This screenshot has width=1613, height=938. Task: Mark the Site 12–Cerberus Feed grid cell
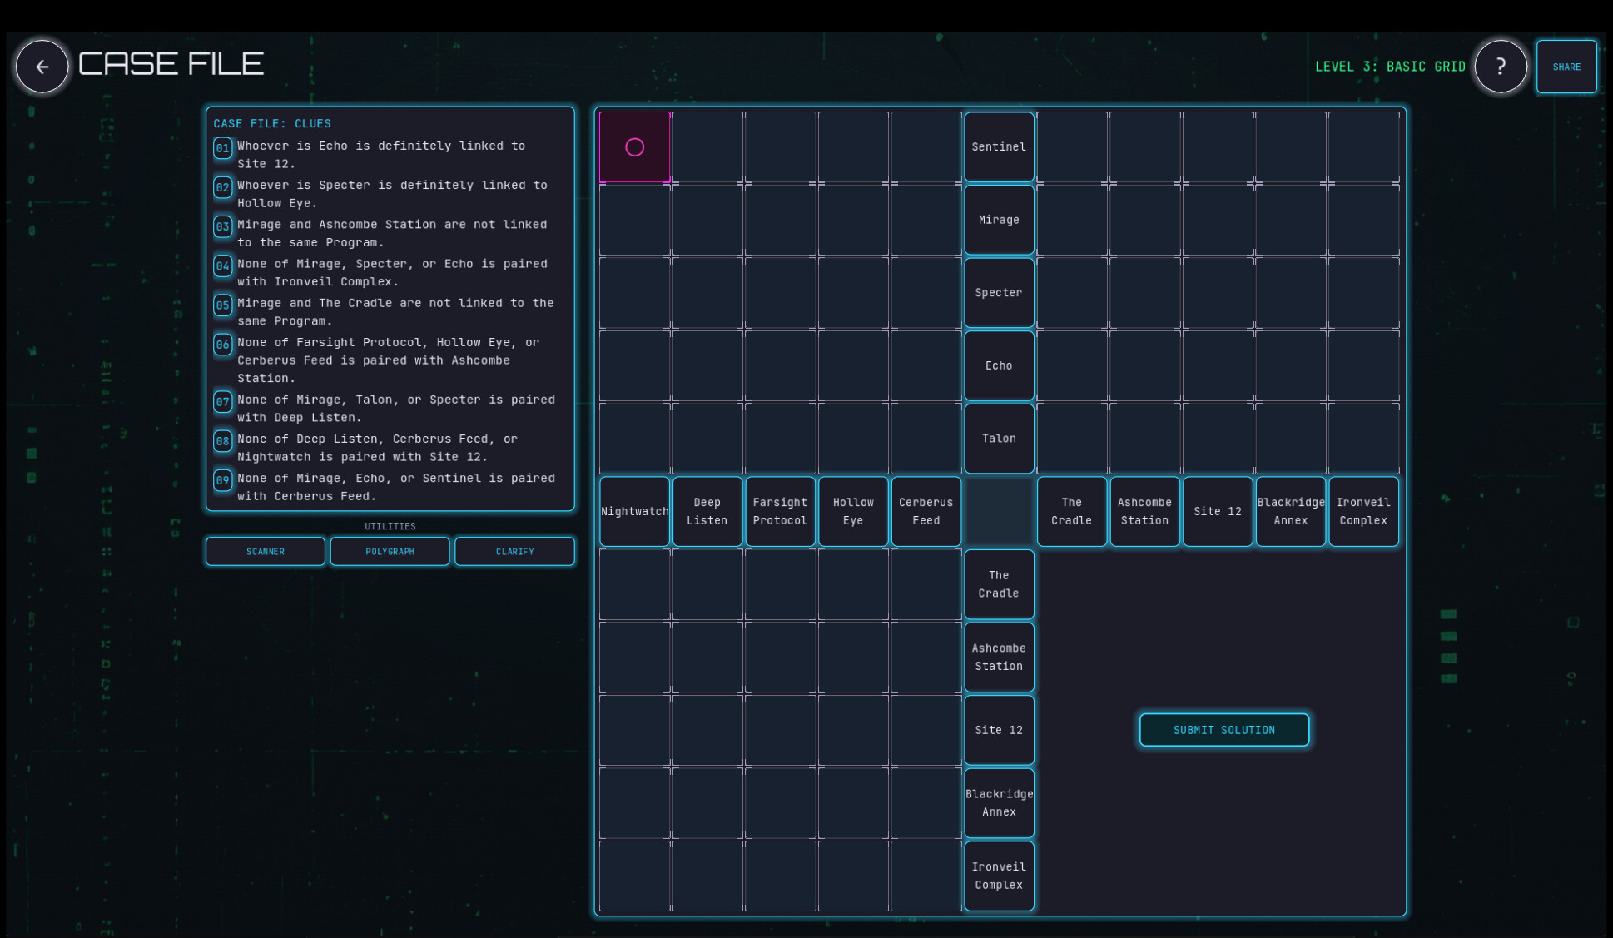tap(926, 730)
